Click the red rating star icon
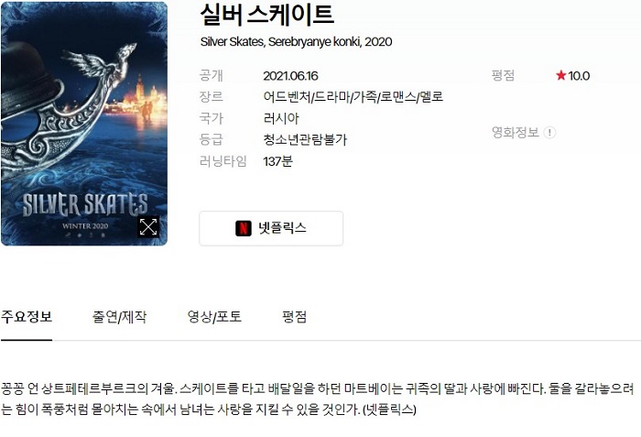 click(x=560, y=75)
